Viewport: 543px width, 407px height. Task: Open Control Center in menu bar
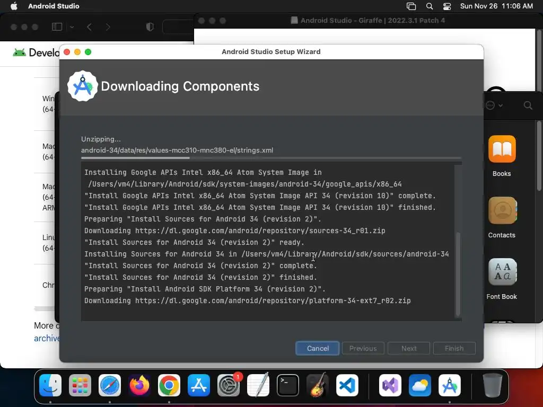pos(447,6)
